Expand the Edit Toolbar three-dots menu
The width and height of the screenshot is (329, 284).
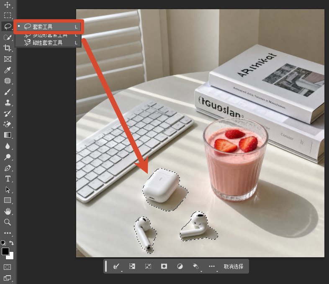pyautogui.click(x=8, y=233)
